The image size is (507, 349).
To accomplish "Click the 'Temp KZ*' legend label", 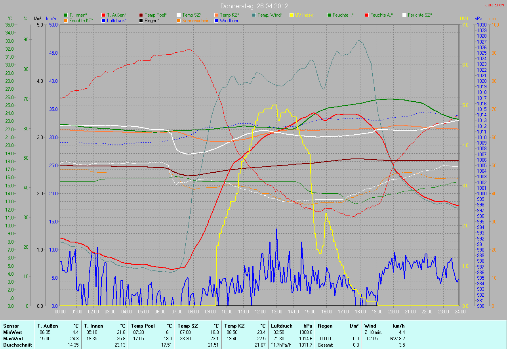I will tap(229, 15).
